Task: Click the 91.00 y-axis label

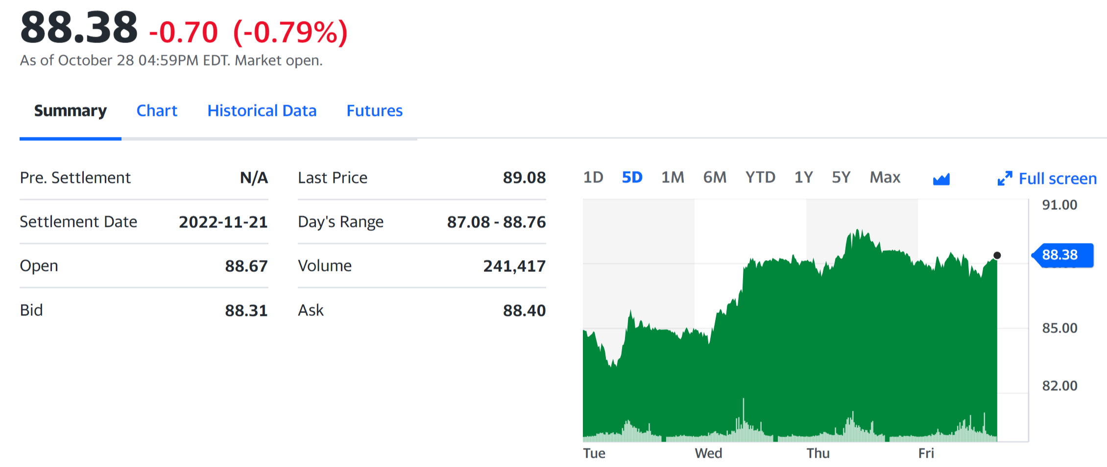Action: click(x=1060, y=205)
